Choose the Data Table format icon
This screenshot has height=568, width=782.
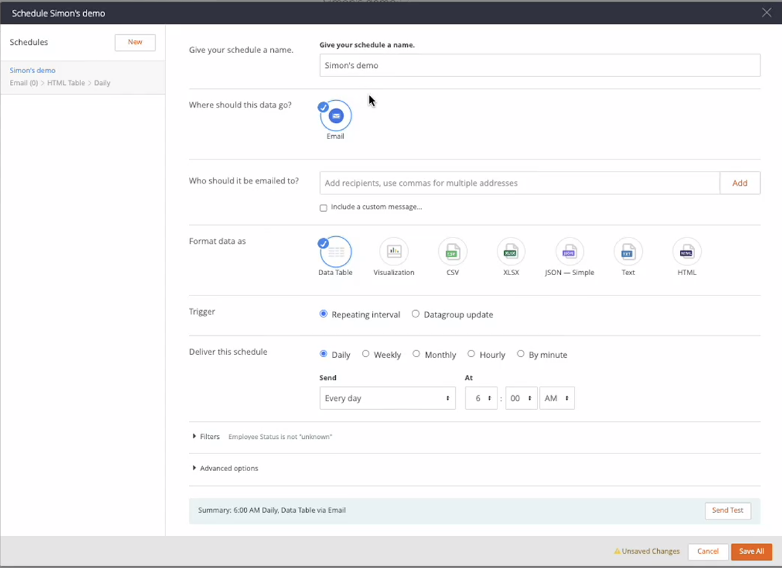(x=336, y=252)
